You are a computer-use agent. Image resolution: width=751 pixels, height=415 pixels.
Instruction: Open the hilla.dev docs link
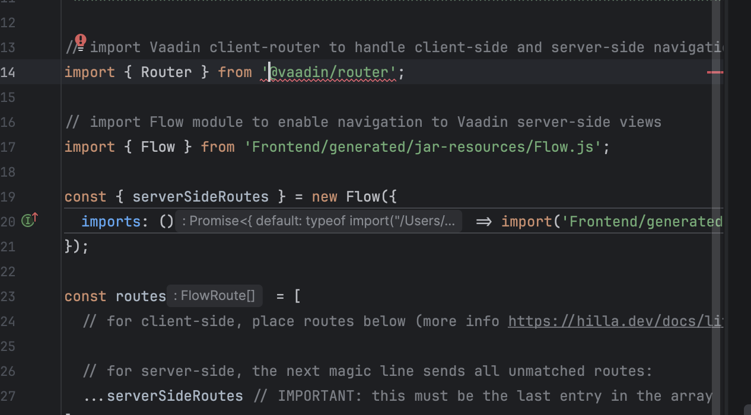tap(615, 321)
